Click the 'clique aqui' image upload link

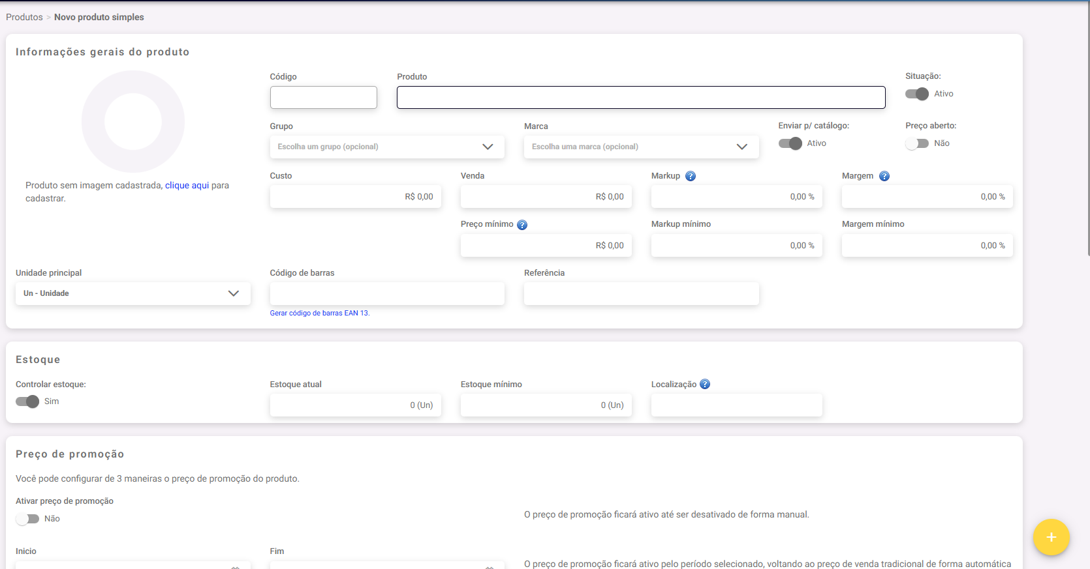click(187, 186)
